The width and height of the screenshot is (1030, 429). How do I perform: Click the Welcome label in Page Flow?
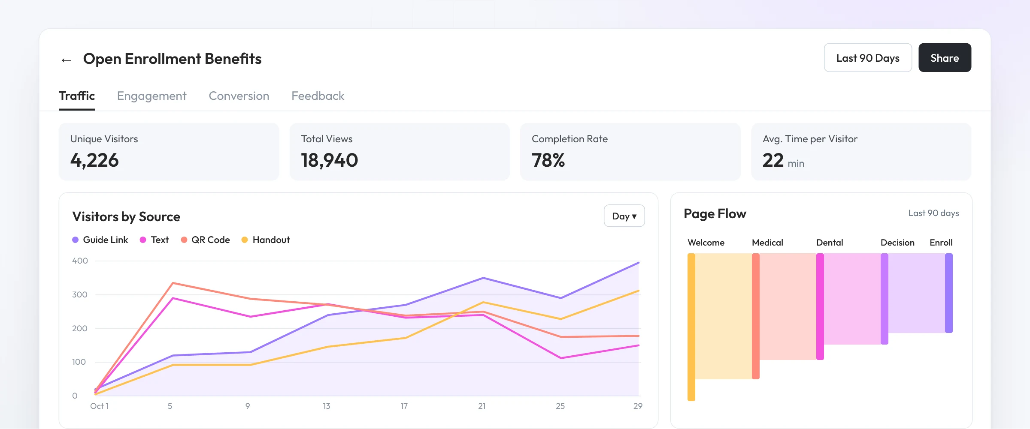pyautogui.click(x=706, y=243)
